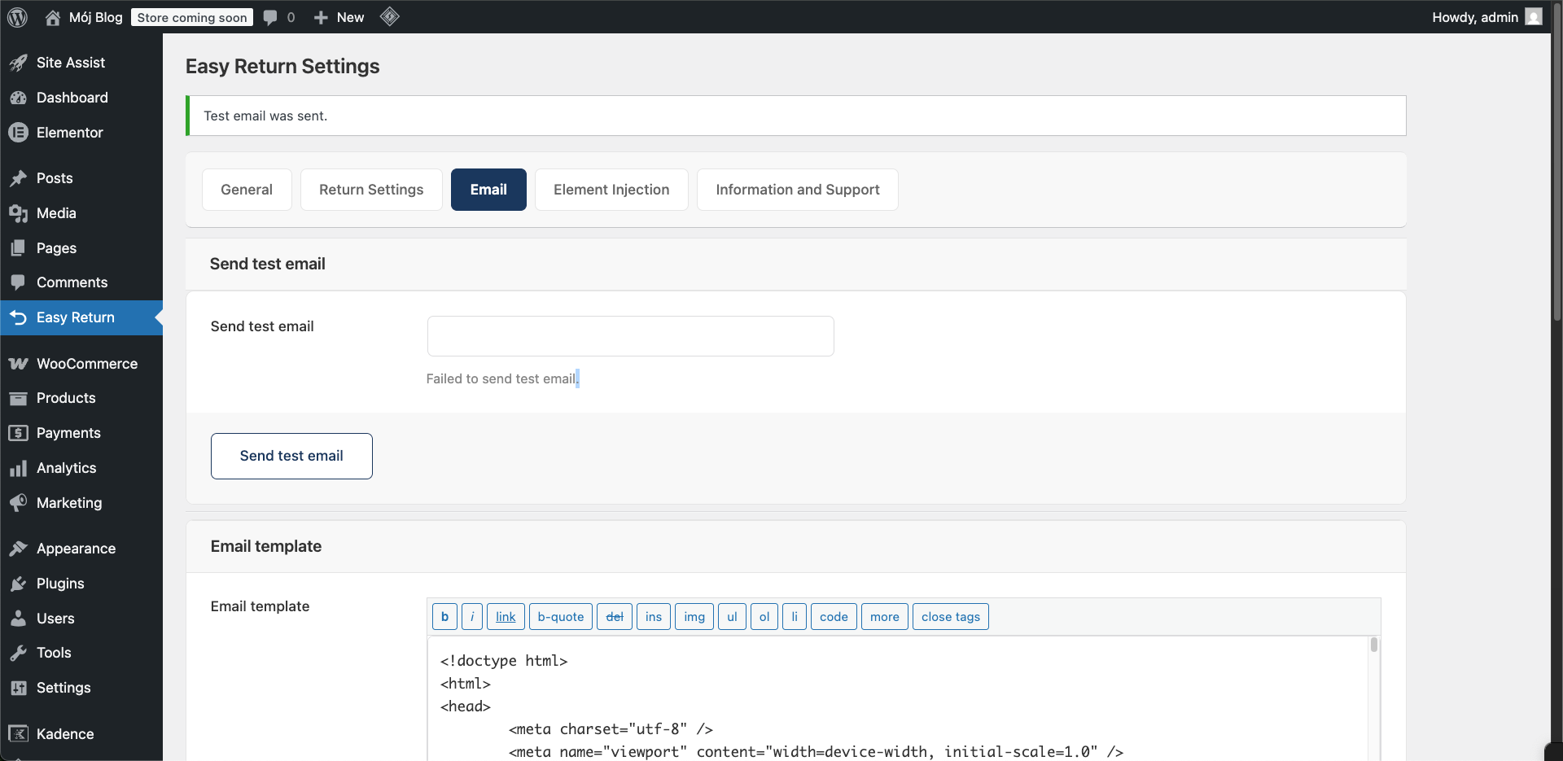The height and width of the screenshot is (761, 1563).
Task: Click the Posts pin icon
Action: pyautogui.click(x=19, y=178)
